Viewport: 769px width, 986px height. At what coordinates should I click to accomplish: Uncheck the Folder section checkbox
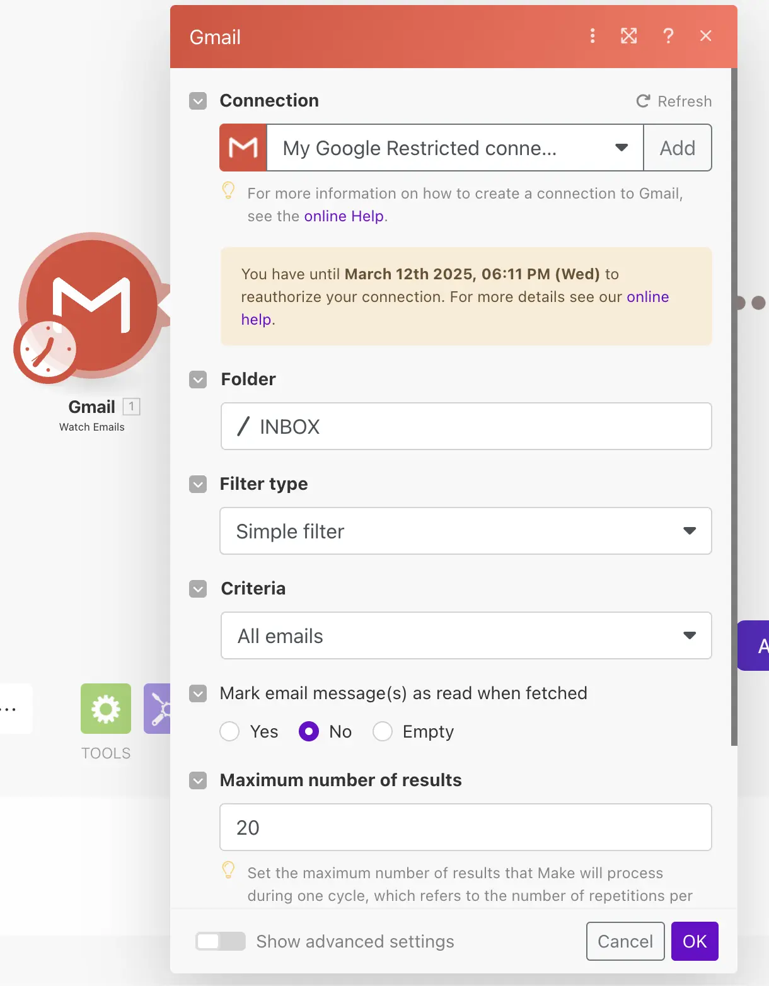197,380
